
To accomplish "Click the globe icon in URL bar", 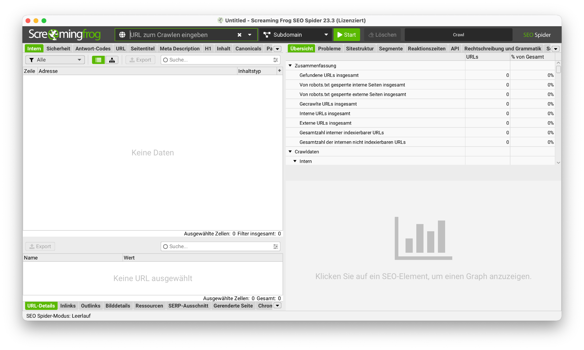I will tap(122, 35).
